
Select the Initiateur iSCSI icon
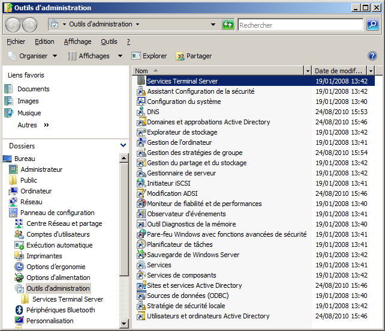pos(141,183)
